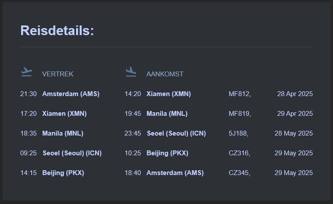
Task: Click Xiamen (XMN) arrival at 14:20
Action: coord(168,94)
